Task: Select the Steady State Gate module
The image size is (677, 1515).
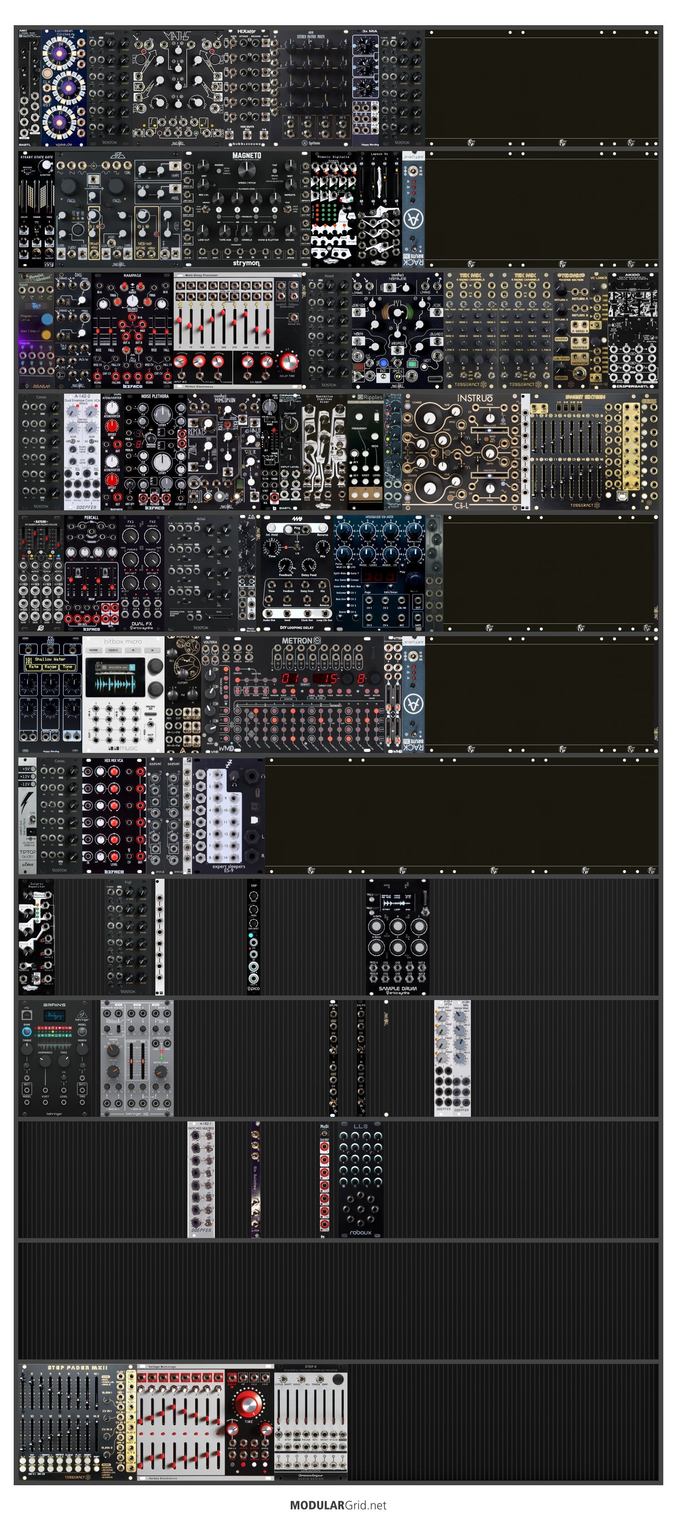Action: pyautogui.click(x=37, y=209)
